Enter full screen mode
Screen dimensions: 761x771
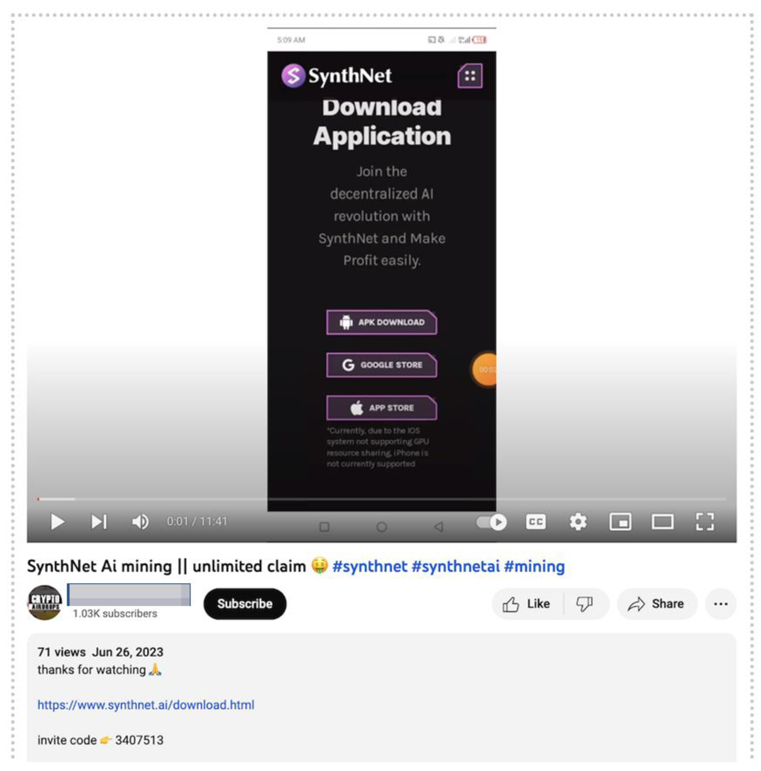[x=705, y=522]
